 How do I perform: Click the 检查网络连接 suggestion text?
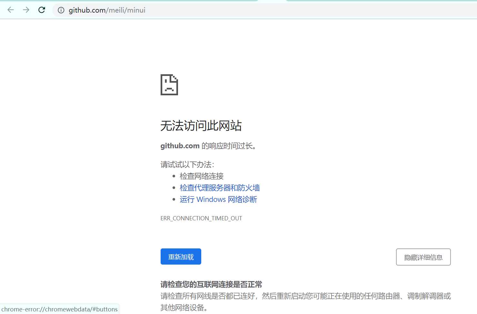202,176
